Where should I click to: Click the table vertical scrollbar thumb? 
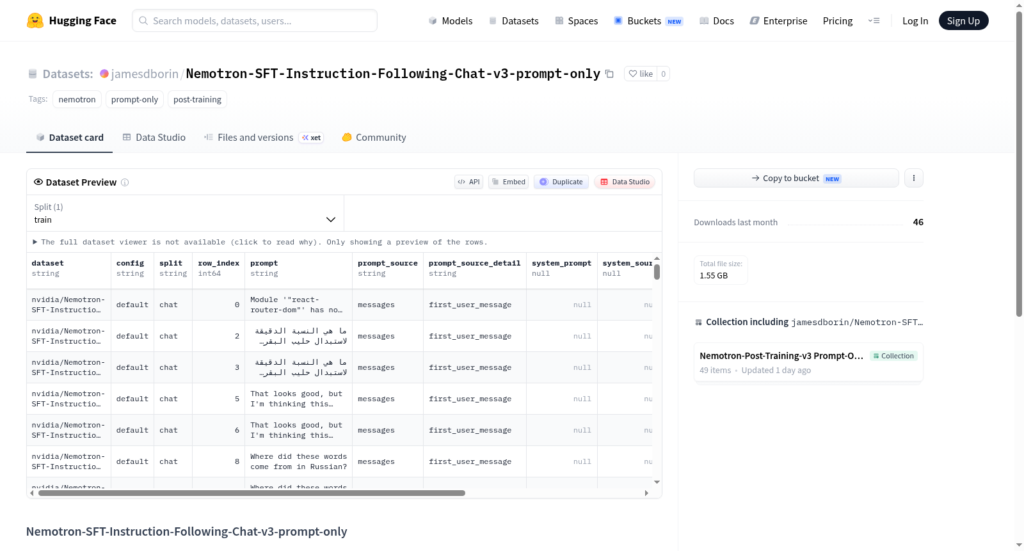pos(657,272)
